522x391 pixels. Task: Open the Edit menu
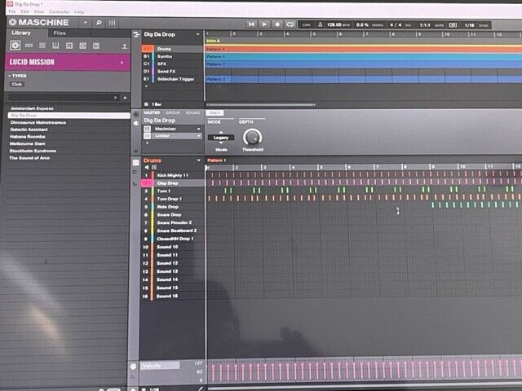tap(24, 11)
